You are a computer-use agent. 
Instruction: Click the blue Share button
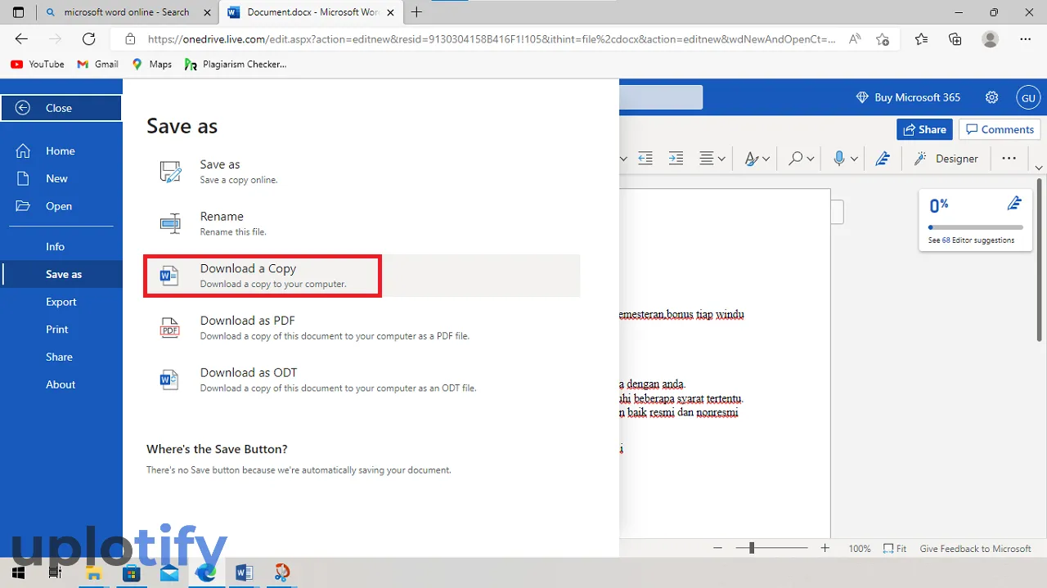click(924, 129)
